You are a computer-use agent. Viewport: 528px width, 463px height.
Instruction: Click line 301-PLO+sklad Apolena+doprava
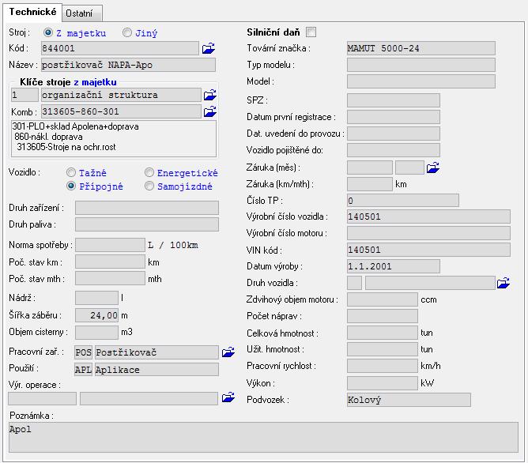75,126
